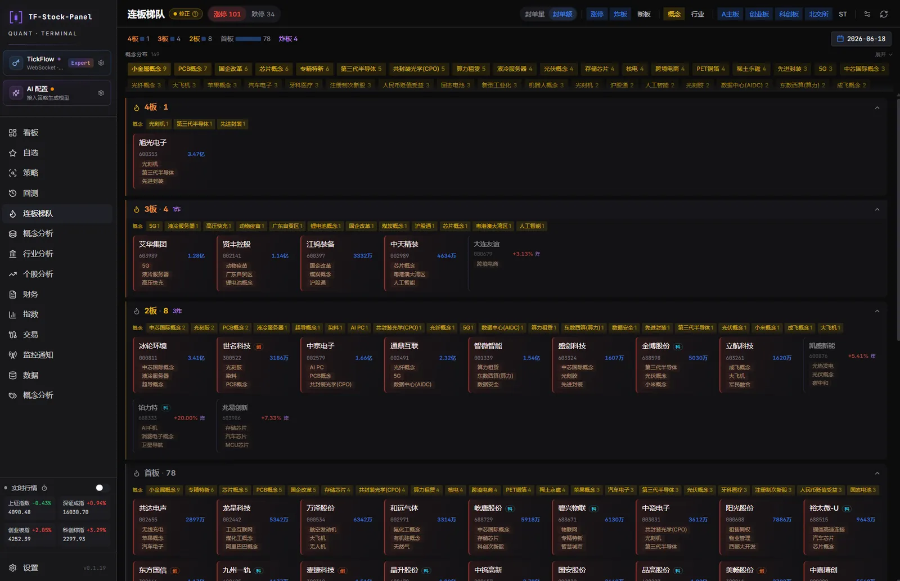
Task: Click the 修正 badge beside the title
Action: [x=186, y=14]
